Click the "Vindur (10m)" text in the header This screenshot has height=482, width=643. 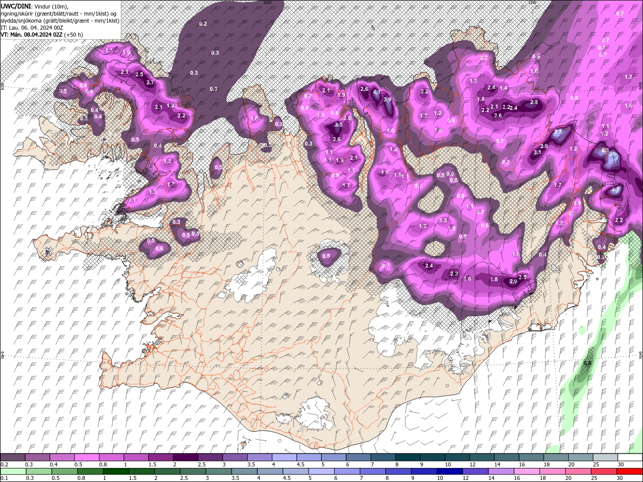(x=51, y=6)
